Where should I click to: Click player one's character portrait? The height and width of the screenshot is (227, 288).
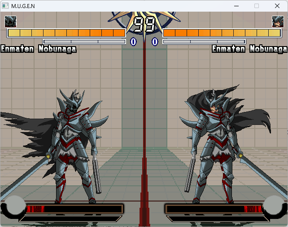point(10,21)
